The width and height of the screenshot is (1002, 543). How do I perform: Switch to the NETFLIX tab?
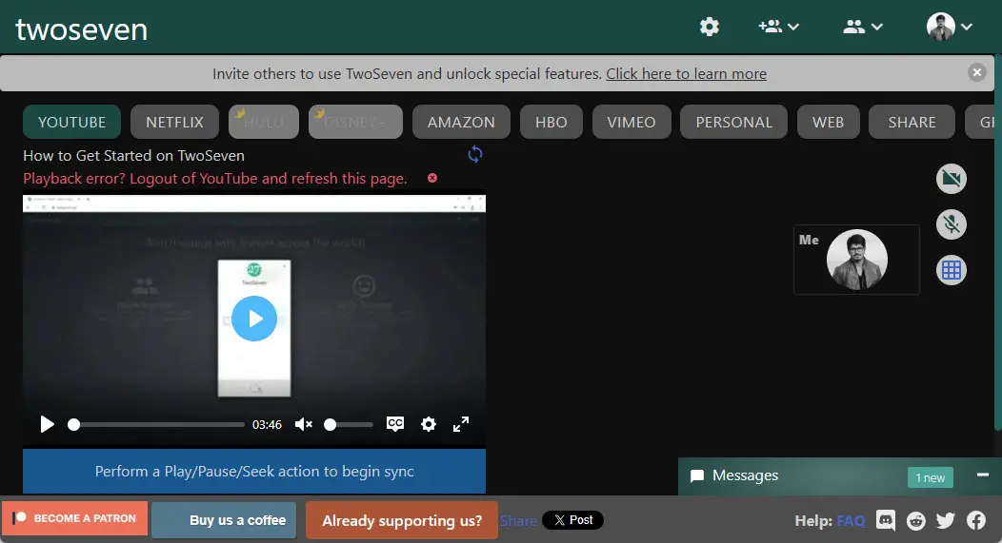174,122
